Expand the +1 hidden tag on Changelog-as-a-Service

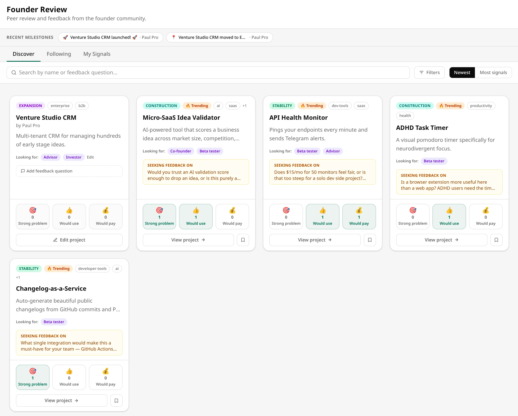coord(18,277)
